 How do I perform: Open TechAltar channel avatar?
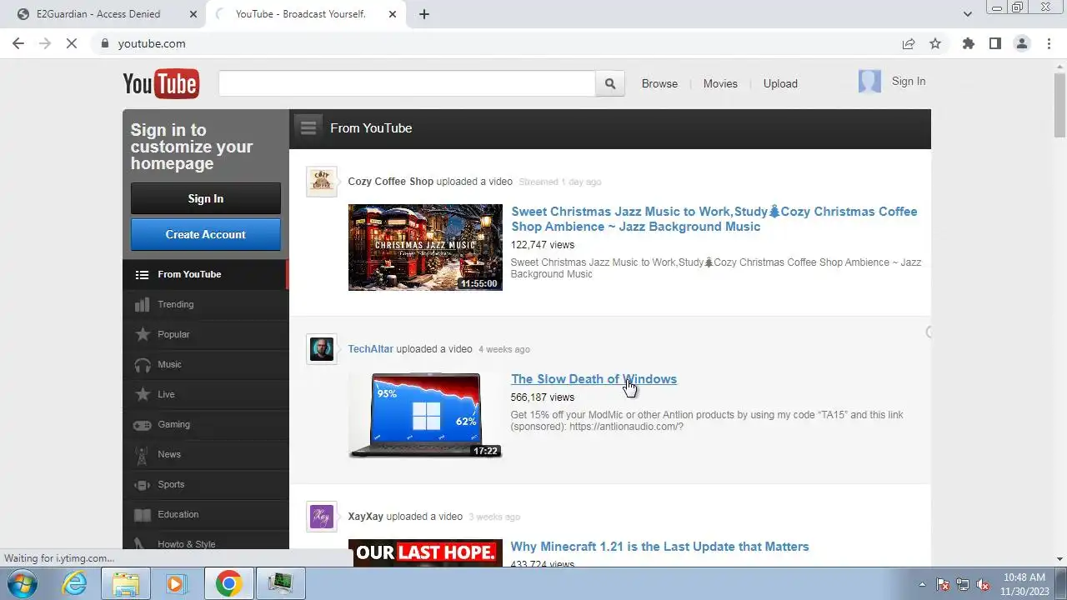coord(322,348)
